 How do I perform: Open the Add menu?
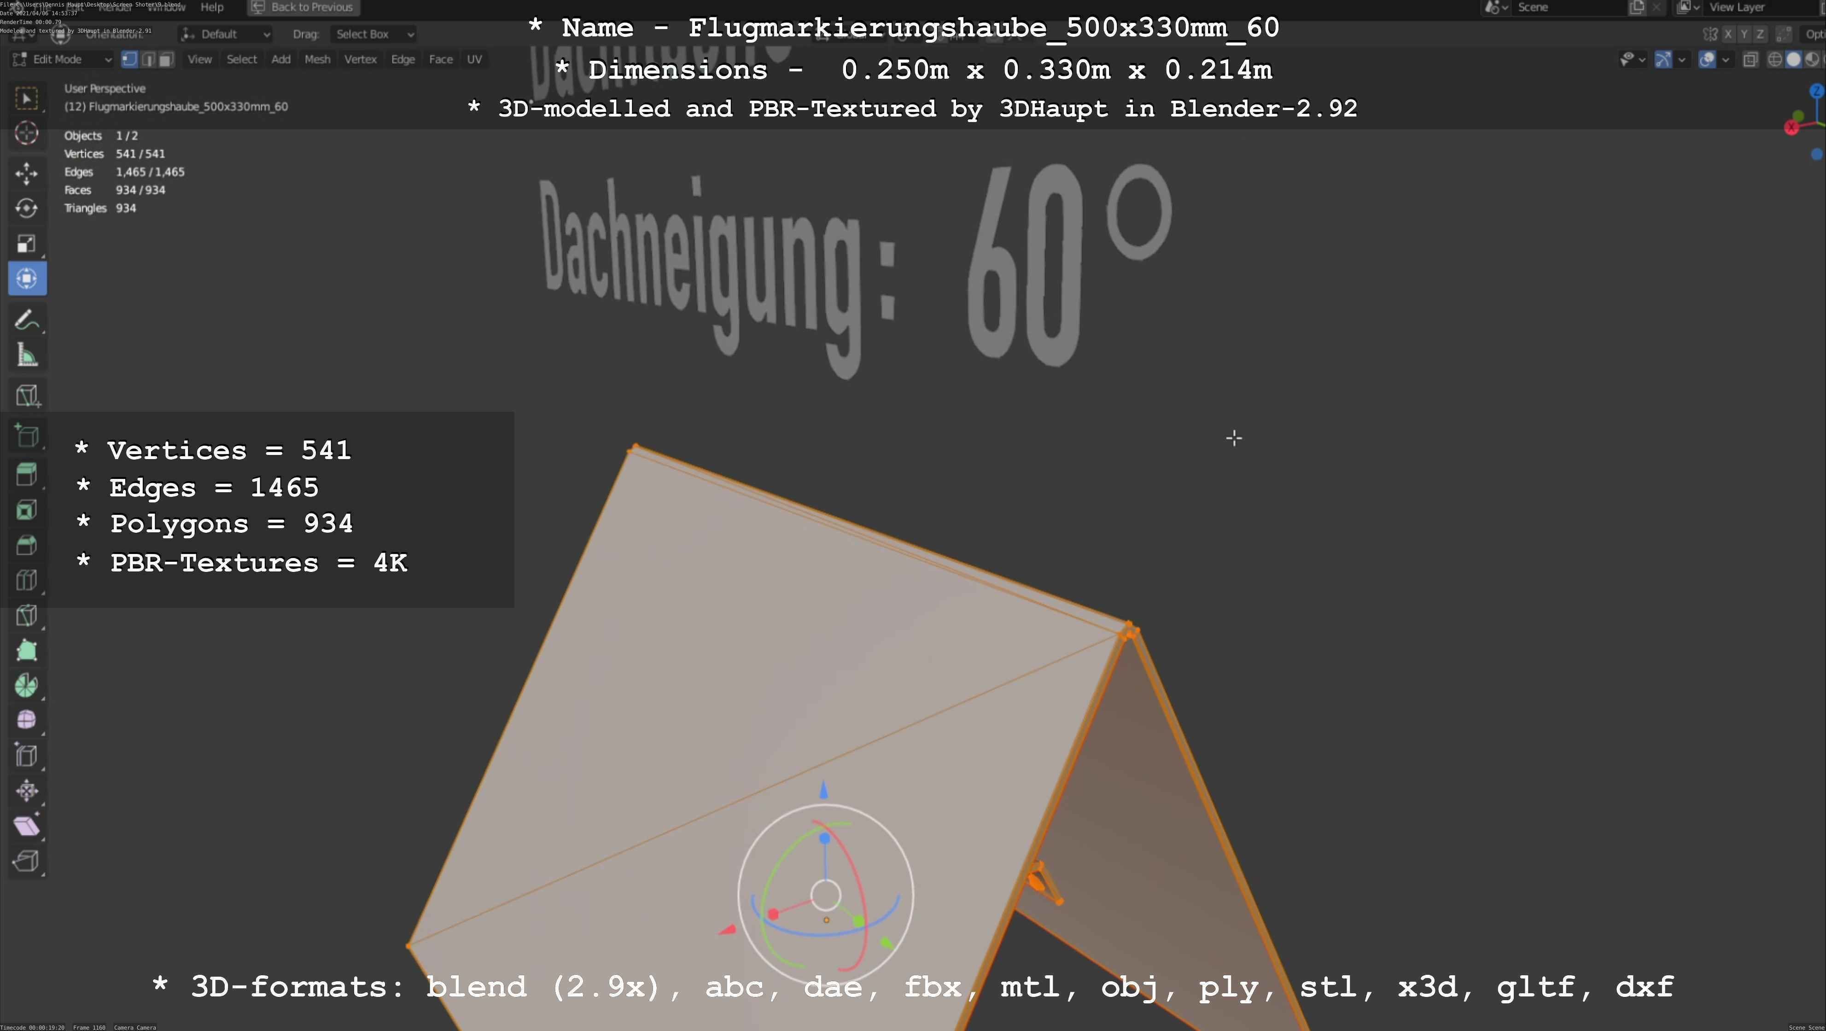point(281,59)
